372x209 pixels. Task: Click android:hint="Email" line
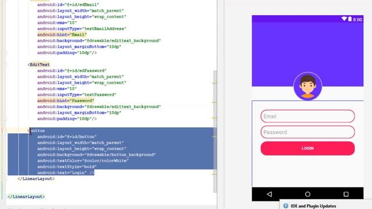(x=62, y=35)
